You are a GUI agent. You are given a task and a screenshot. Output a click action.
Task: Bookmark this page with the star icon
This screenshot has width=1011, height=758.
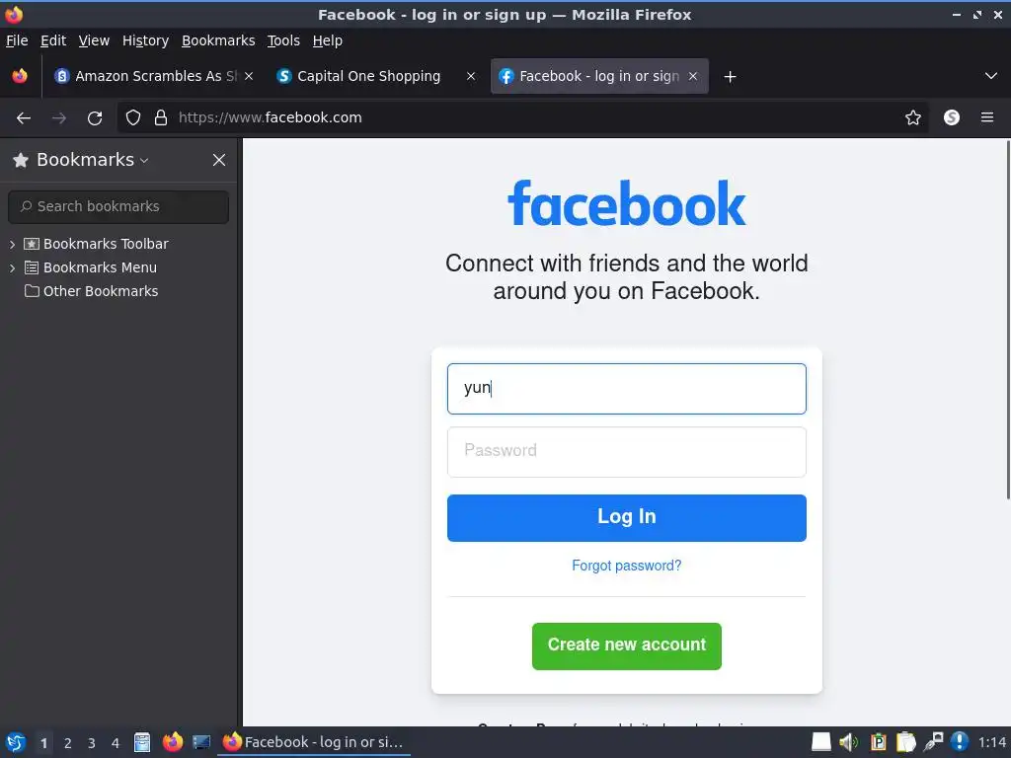pos(913,118)
